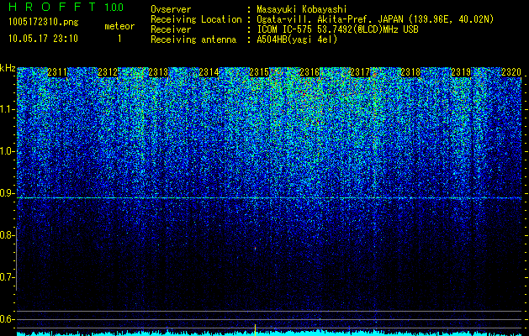Click the horizontal carrier line below 0.9 kHz

269,198
